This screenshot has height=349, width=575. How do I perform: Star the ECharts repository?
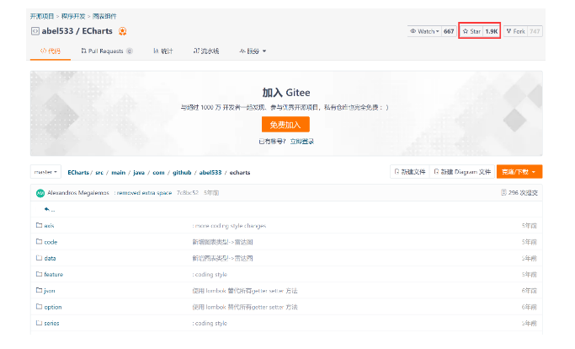[471, 31]
